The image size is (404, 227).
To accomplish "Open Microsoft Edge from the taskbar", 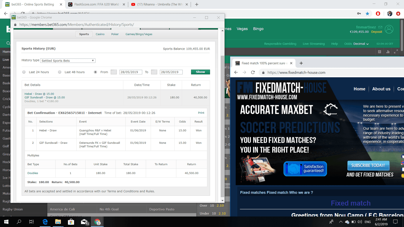I will (x=45, y=222).
